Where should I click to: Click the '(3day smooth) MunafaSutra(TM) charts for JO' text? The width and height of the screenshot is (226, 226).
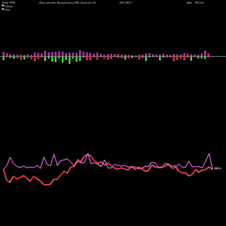pos(67,3)
